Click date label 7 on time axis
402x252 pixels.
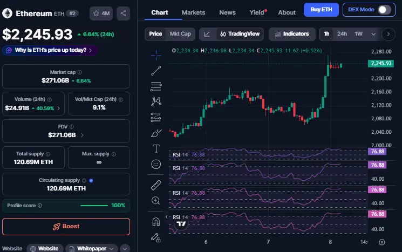coord(268,242)
